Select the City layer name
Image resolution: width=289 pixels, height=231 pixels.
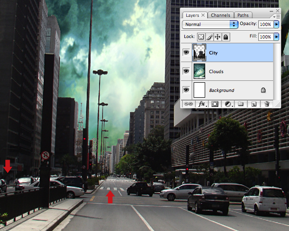point(213,53)
